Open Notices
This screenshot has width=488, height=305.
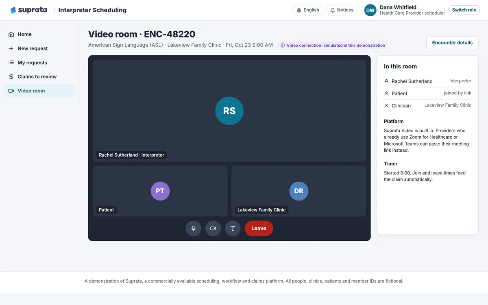pos(342,10)
